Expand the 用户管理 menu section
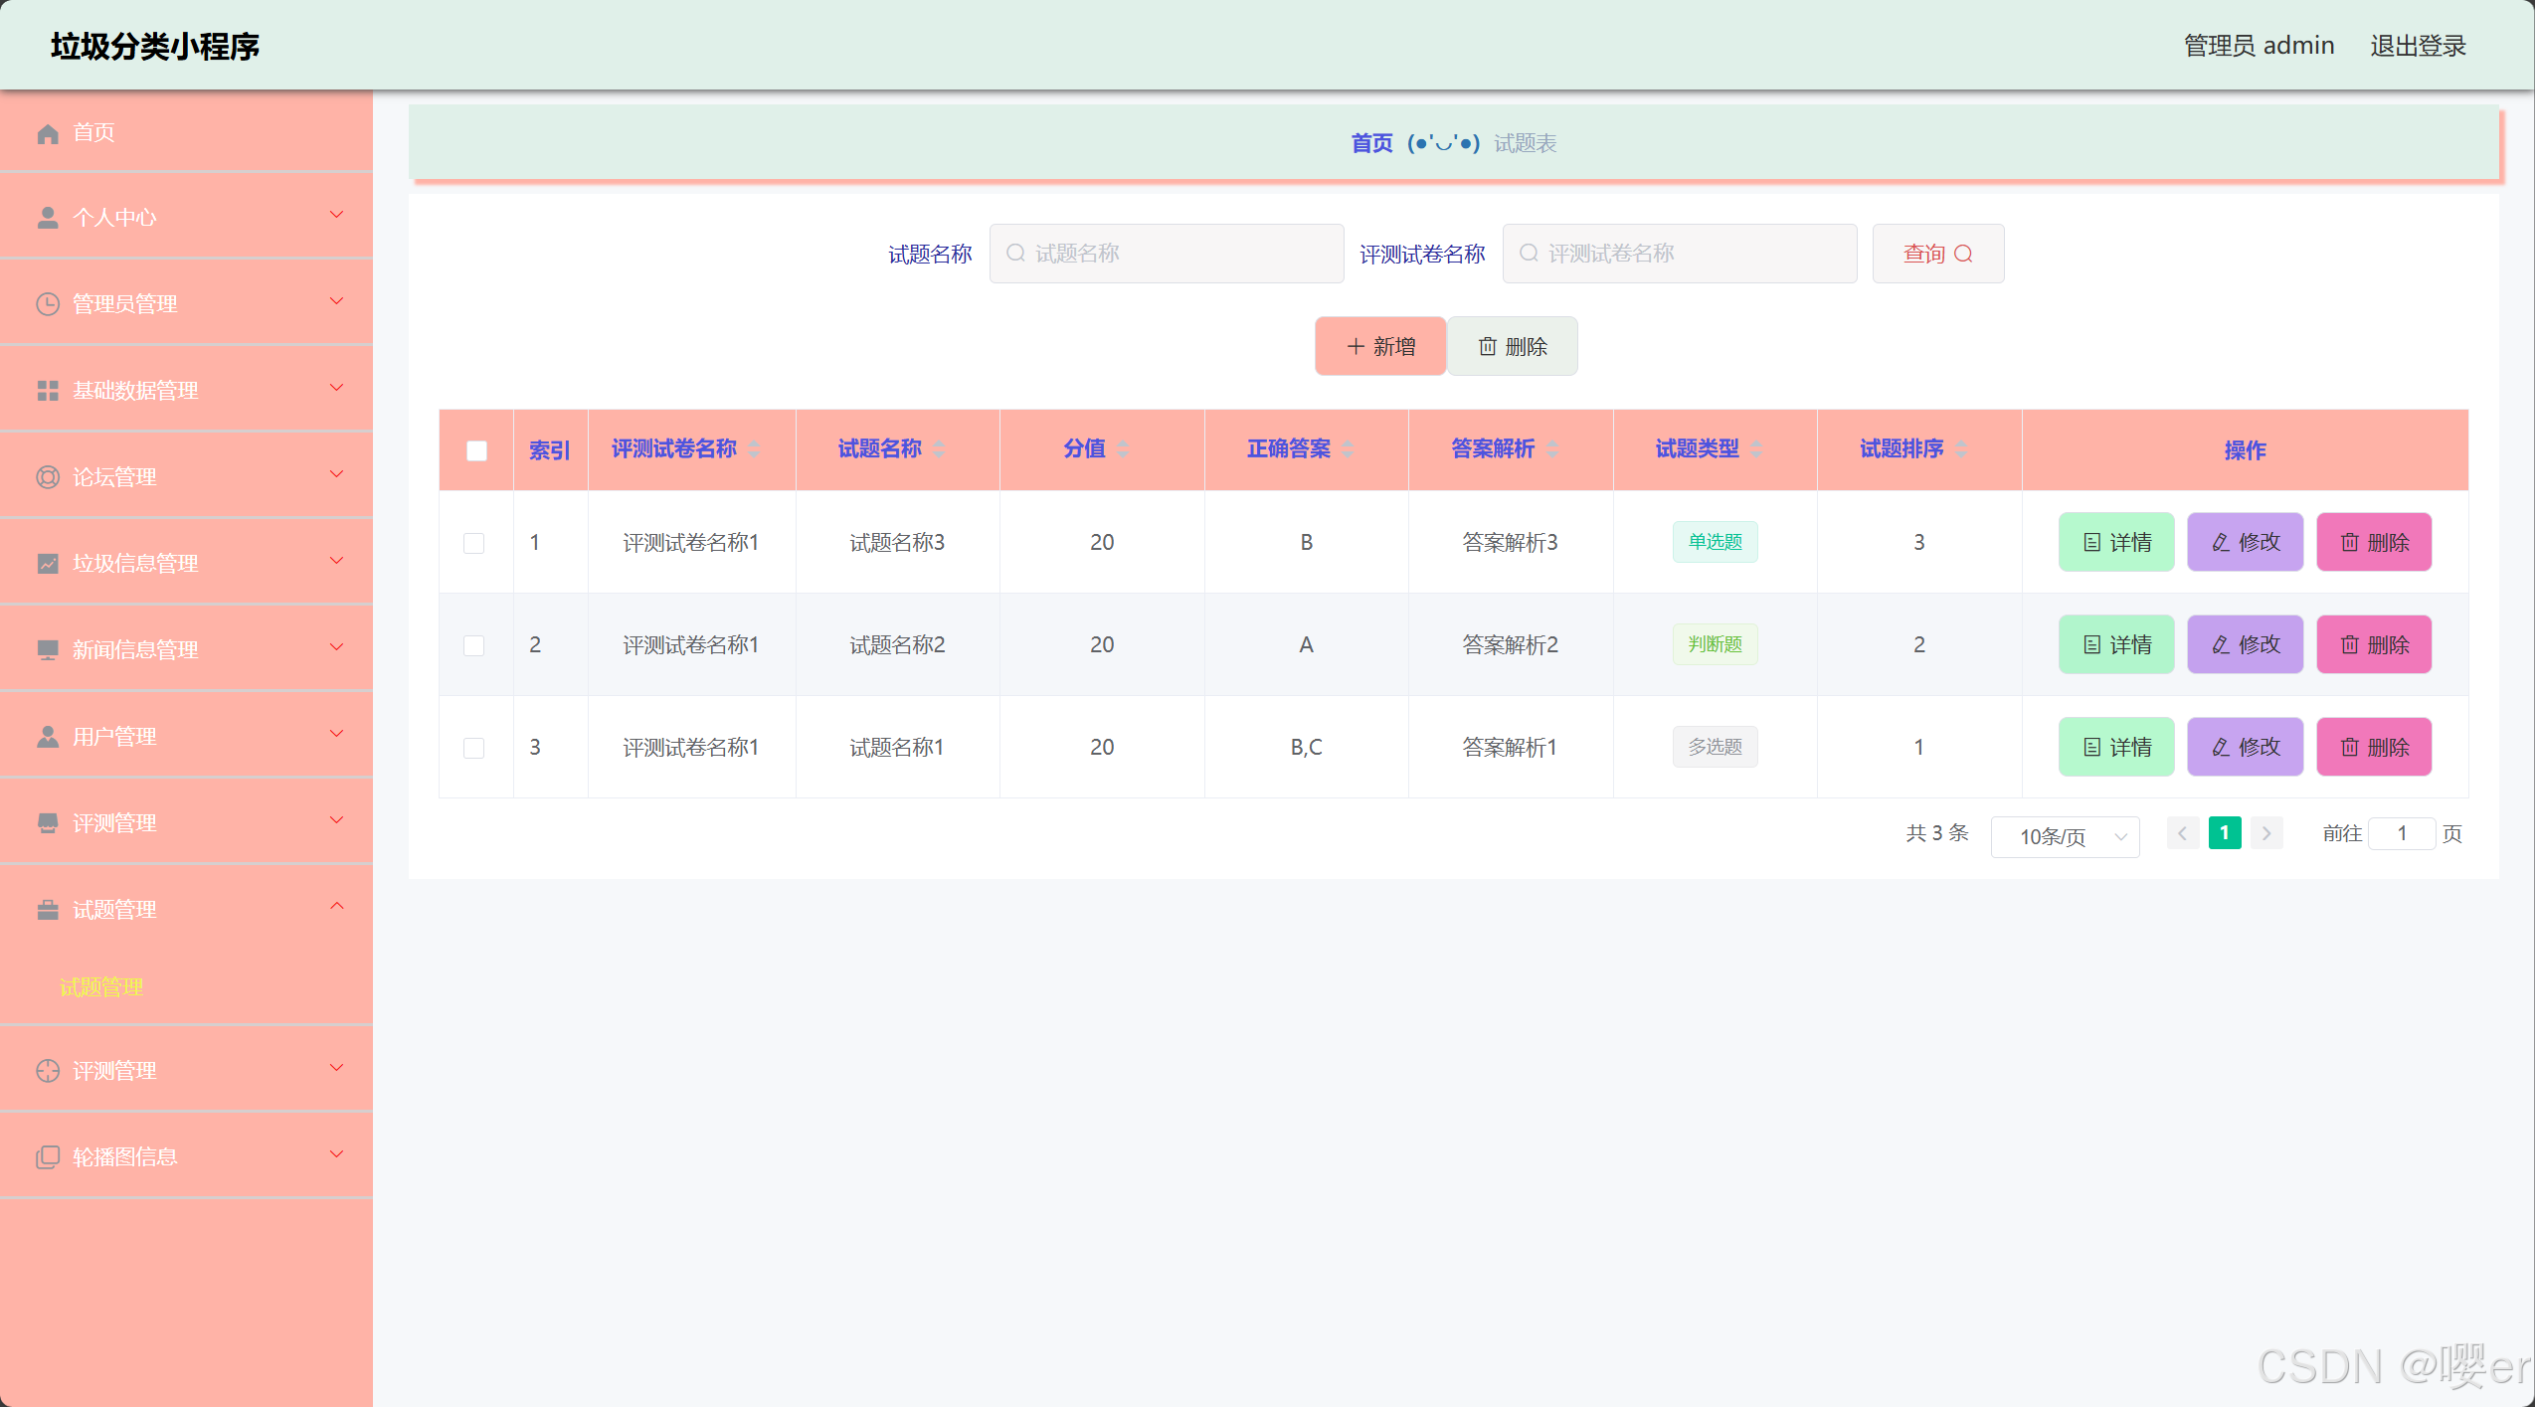 click(x=186, y=736)
